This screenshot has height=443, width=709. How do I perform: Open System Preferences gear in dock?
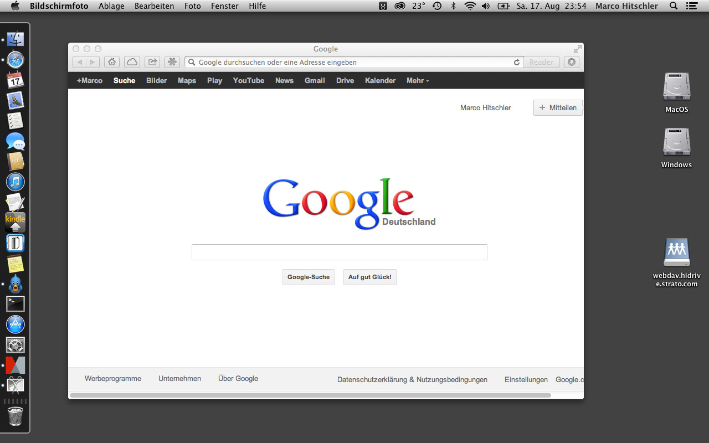coord(16,345)
